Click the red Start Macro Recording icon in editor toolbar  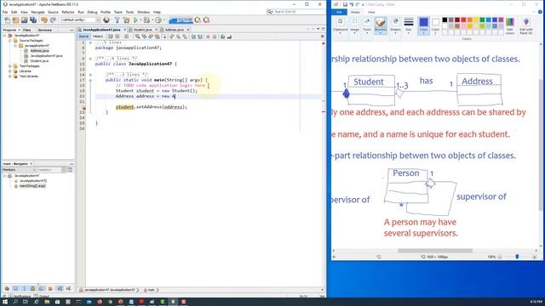pyautogui.click(x=208, y=37)
